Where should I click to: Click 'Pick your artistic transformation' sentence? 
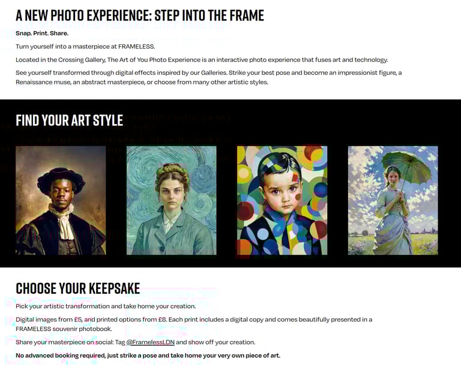[x=106, y=306]
